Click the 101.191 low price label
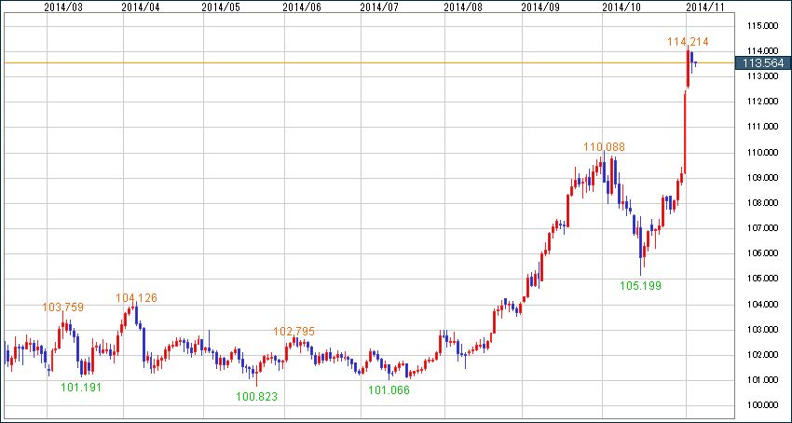792x423 pixels. 81,388
